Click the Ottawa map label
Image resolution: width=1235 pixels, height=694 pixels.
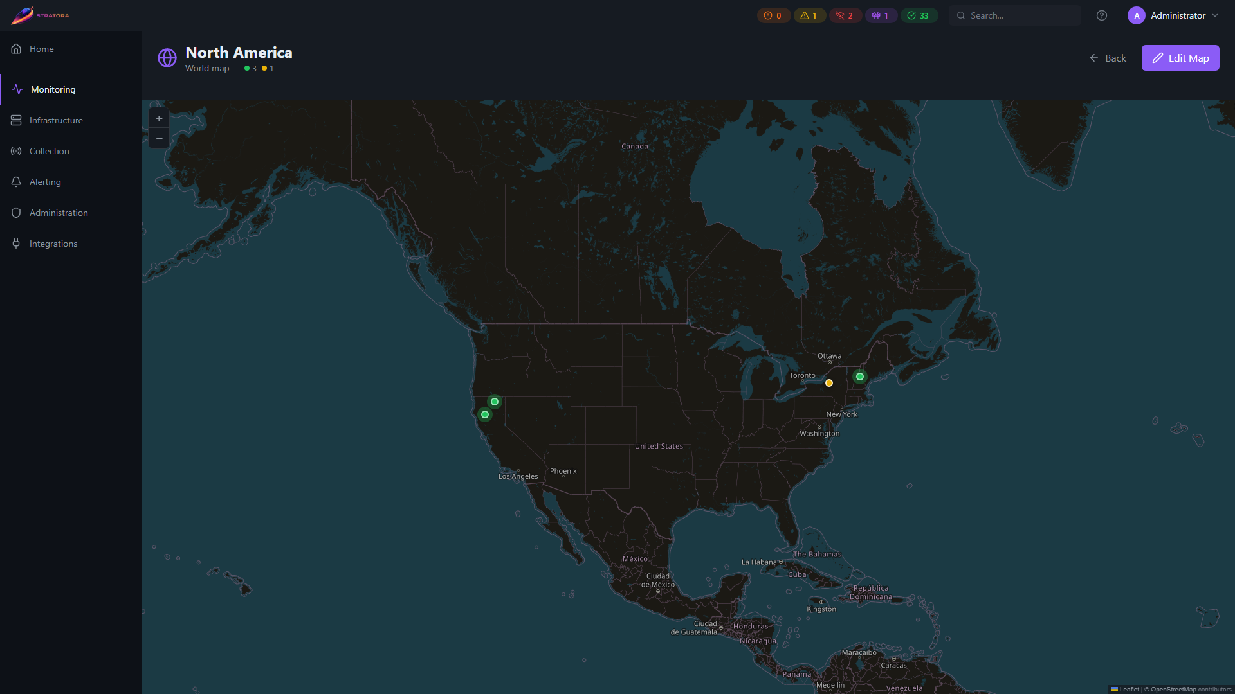click(x=829, y=356)
